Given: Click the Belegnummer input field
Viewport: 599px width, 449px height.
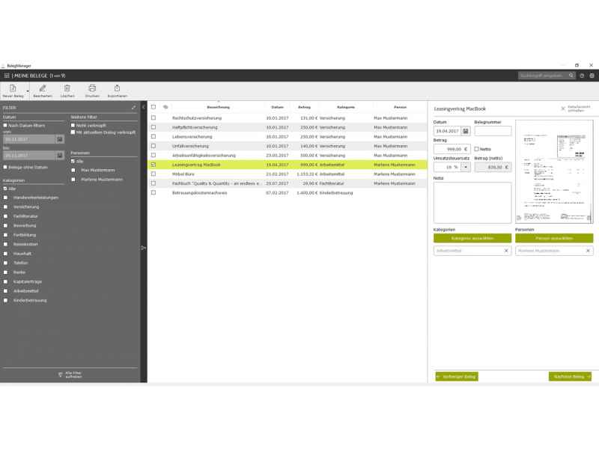Looking at the screenshot, I should (493, 131).
